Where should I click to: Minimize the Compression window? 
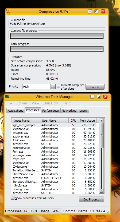point(90,12)
